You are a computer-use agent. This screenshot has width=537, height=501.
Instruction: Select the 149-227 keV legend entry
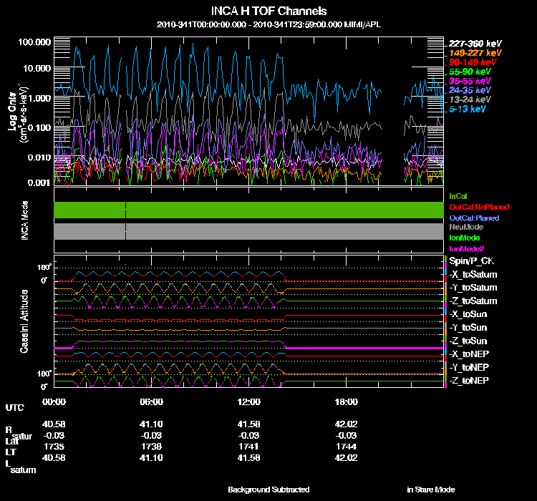point(475,53)
